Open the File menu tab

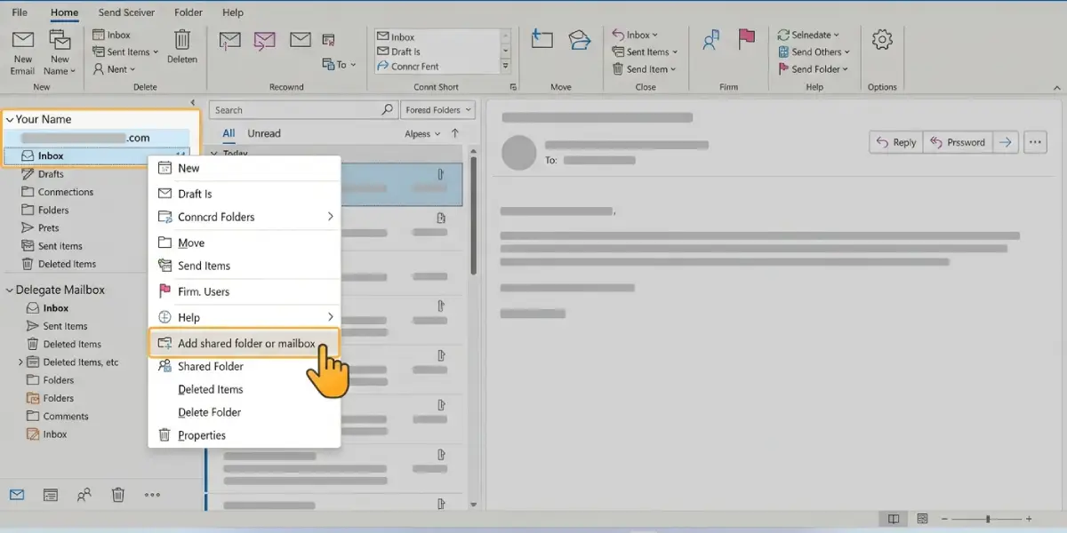pos(20,12)
